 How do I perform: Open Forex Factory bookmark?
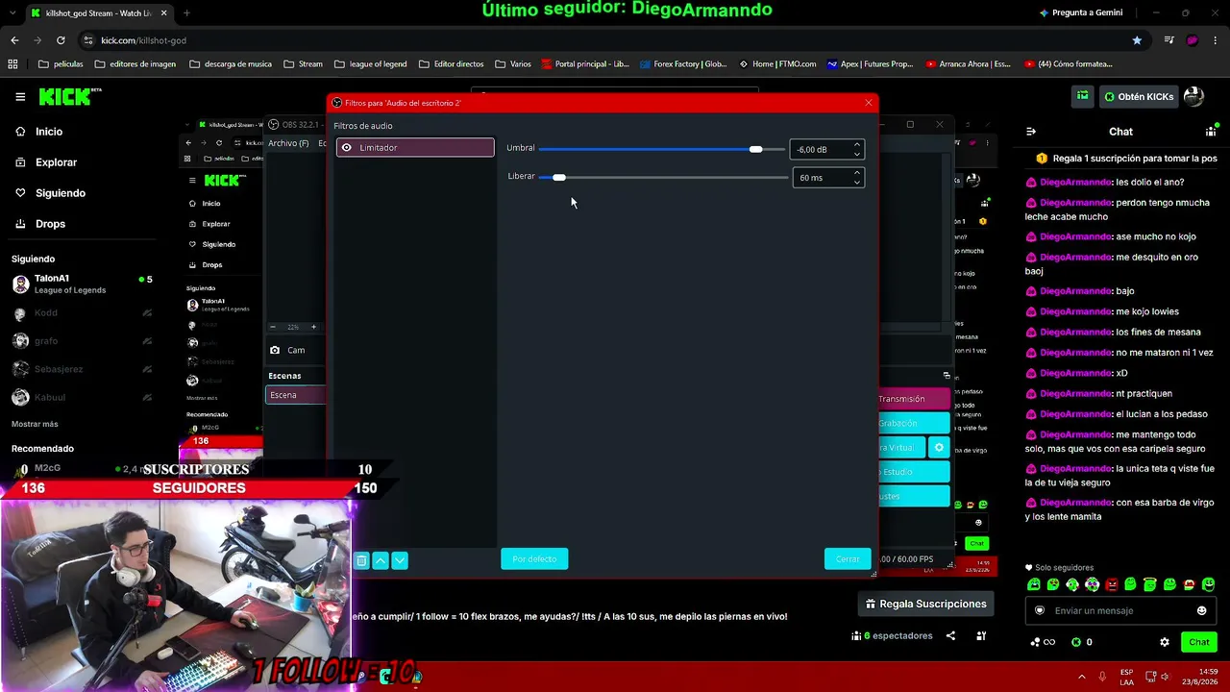682,64
